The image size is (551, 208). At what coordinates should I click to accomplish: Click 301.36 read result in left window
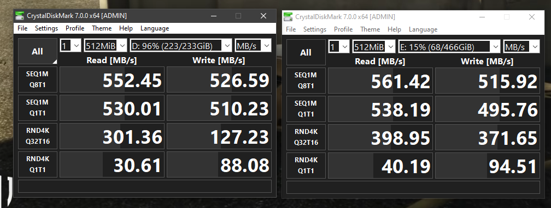pyautogui.click(x=112, y=136)
